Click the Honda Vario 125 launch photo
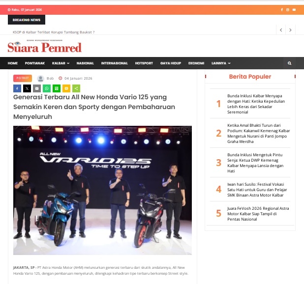Screen dimensions: 304x284 point(102,190)
